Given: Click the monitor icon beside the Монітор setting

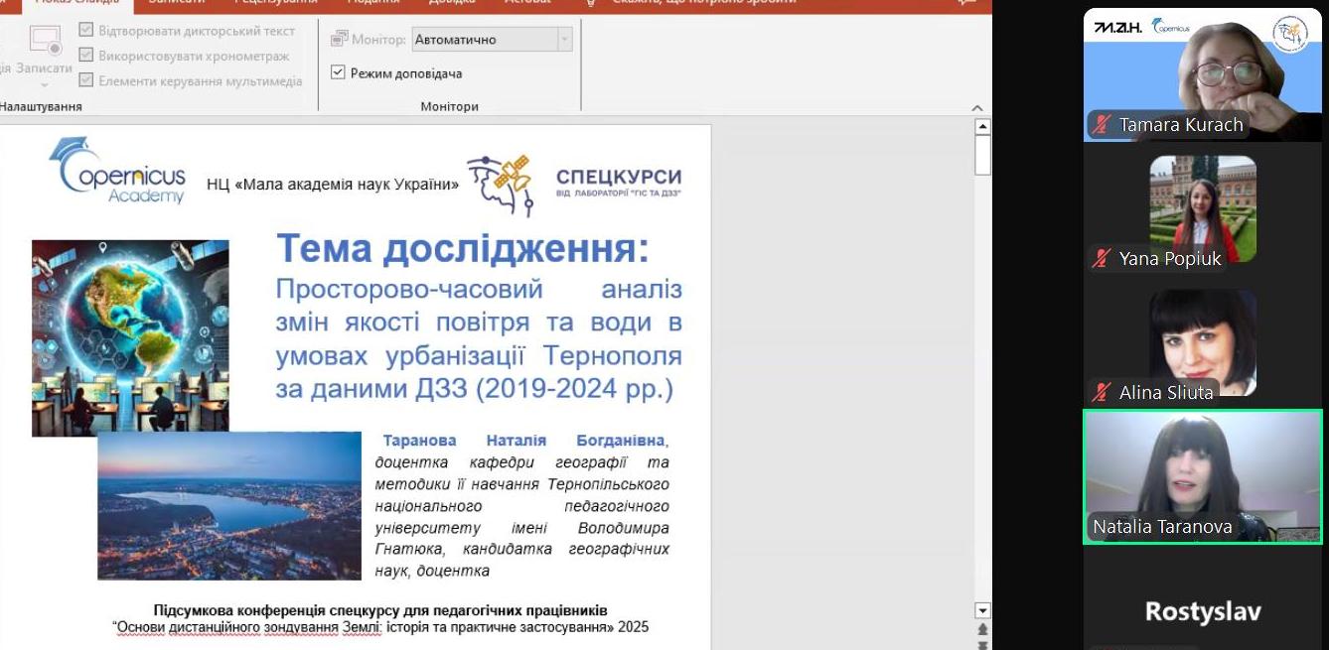Looking at the screenshot, I should pos(338,40).
